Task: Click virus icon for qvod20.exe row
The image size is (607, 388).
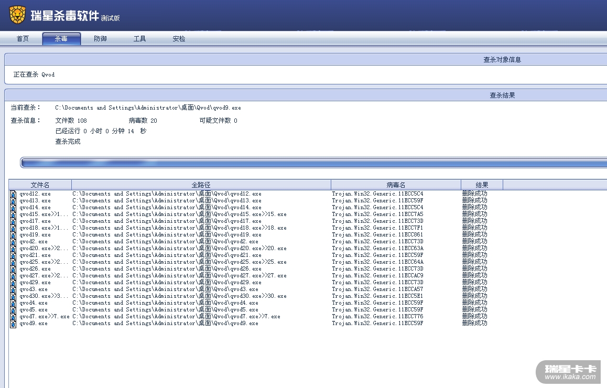Action: point(13,249)
